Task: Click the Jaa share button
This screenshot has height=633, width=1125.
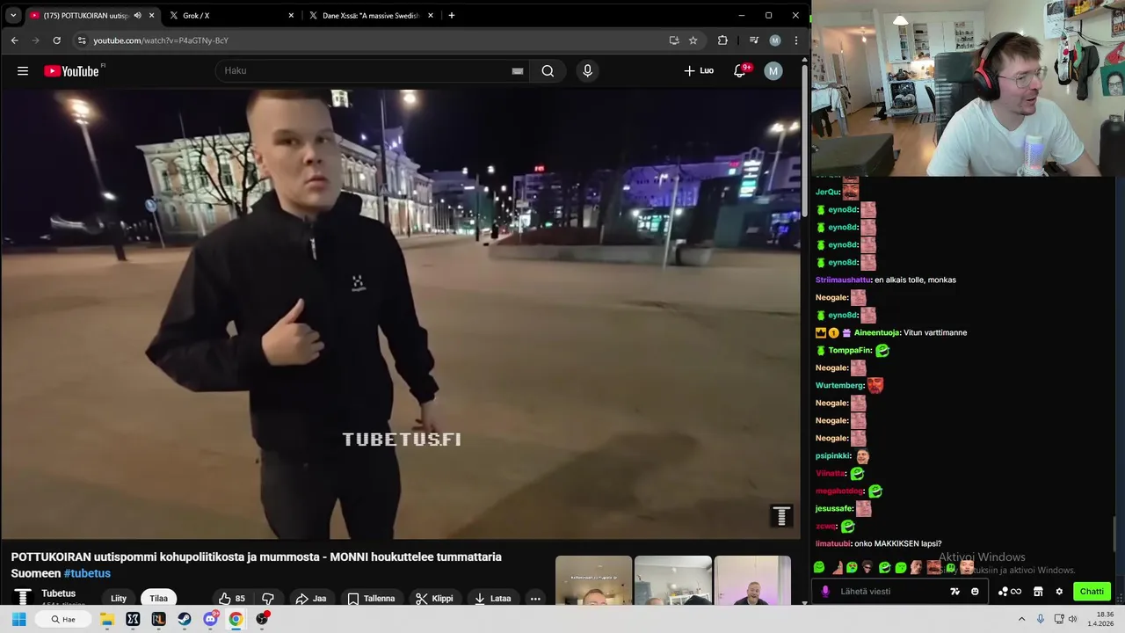Action: click(311, 599)
